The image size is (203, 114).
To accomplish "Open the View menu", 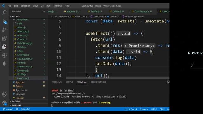I will 35,6.
